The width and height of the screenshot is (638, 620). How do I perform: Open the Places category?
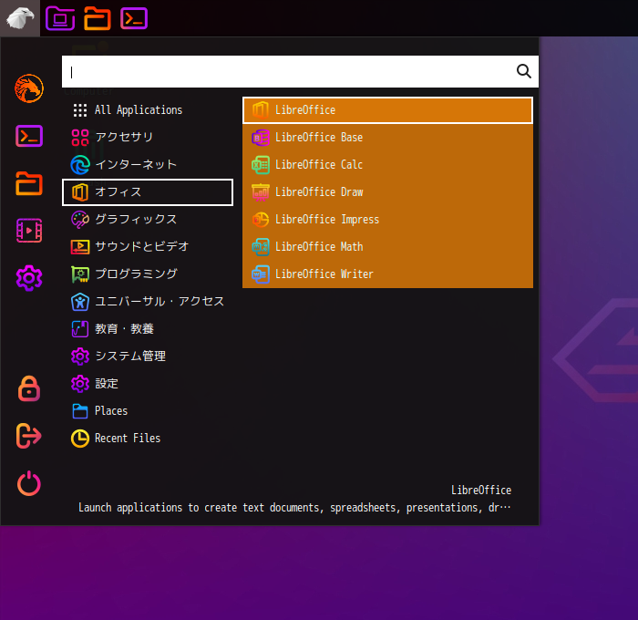(148, 411)
